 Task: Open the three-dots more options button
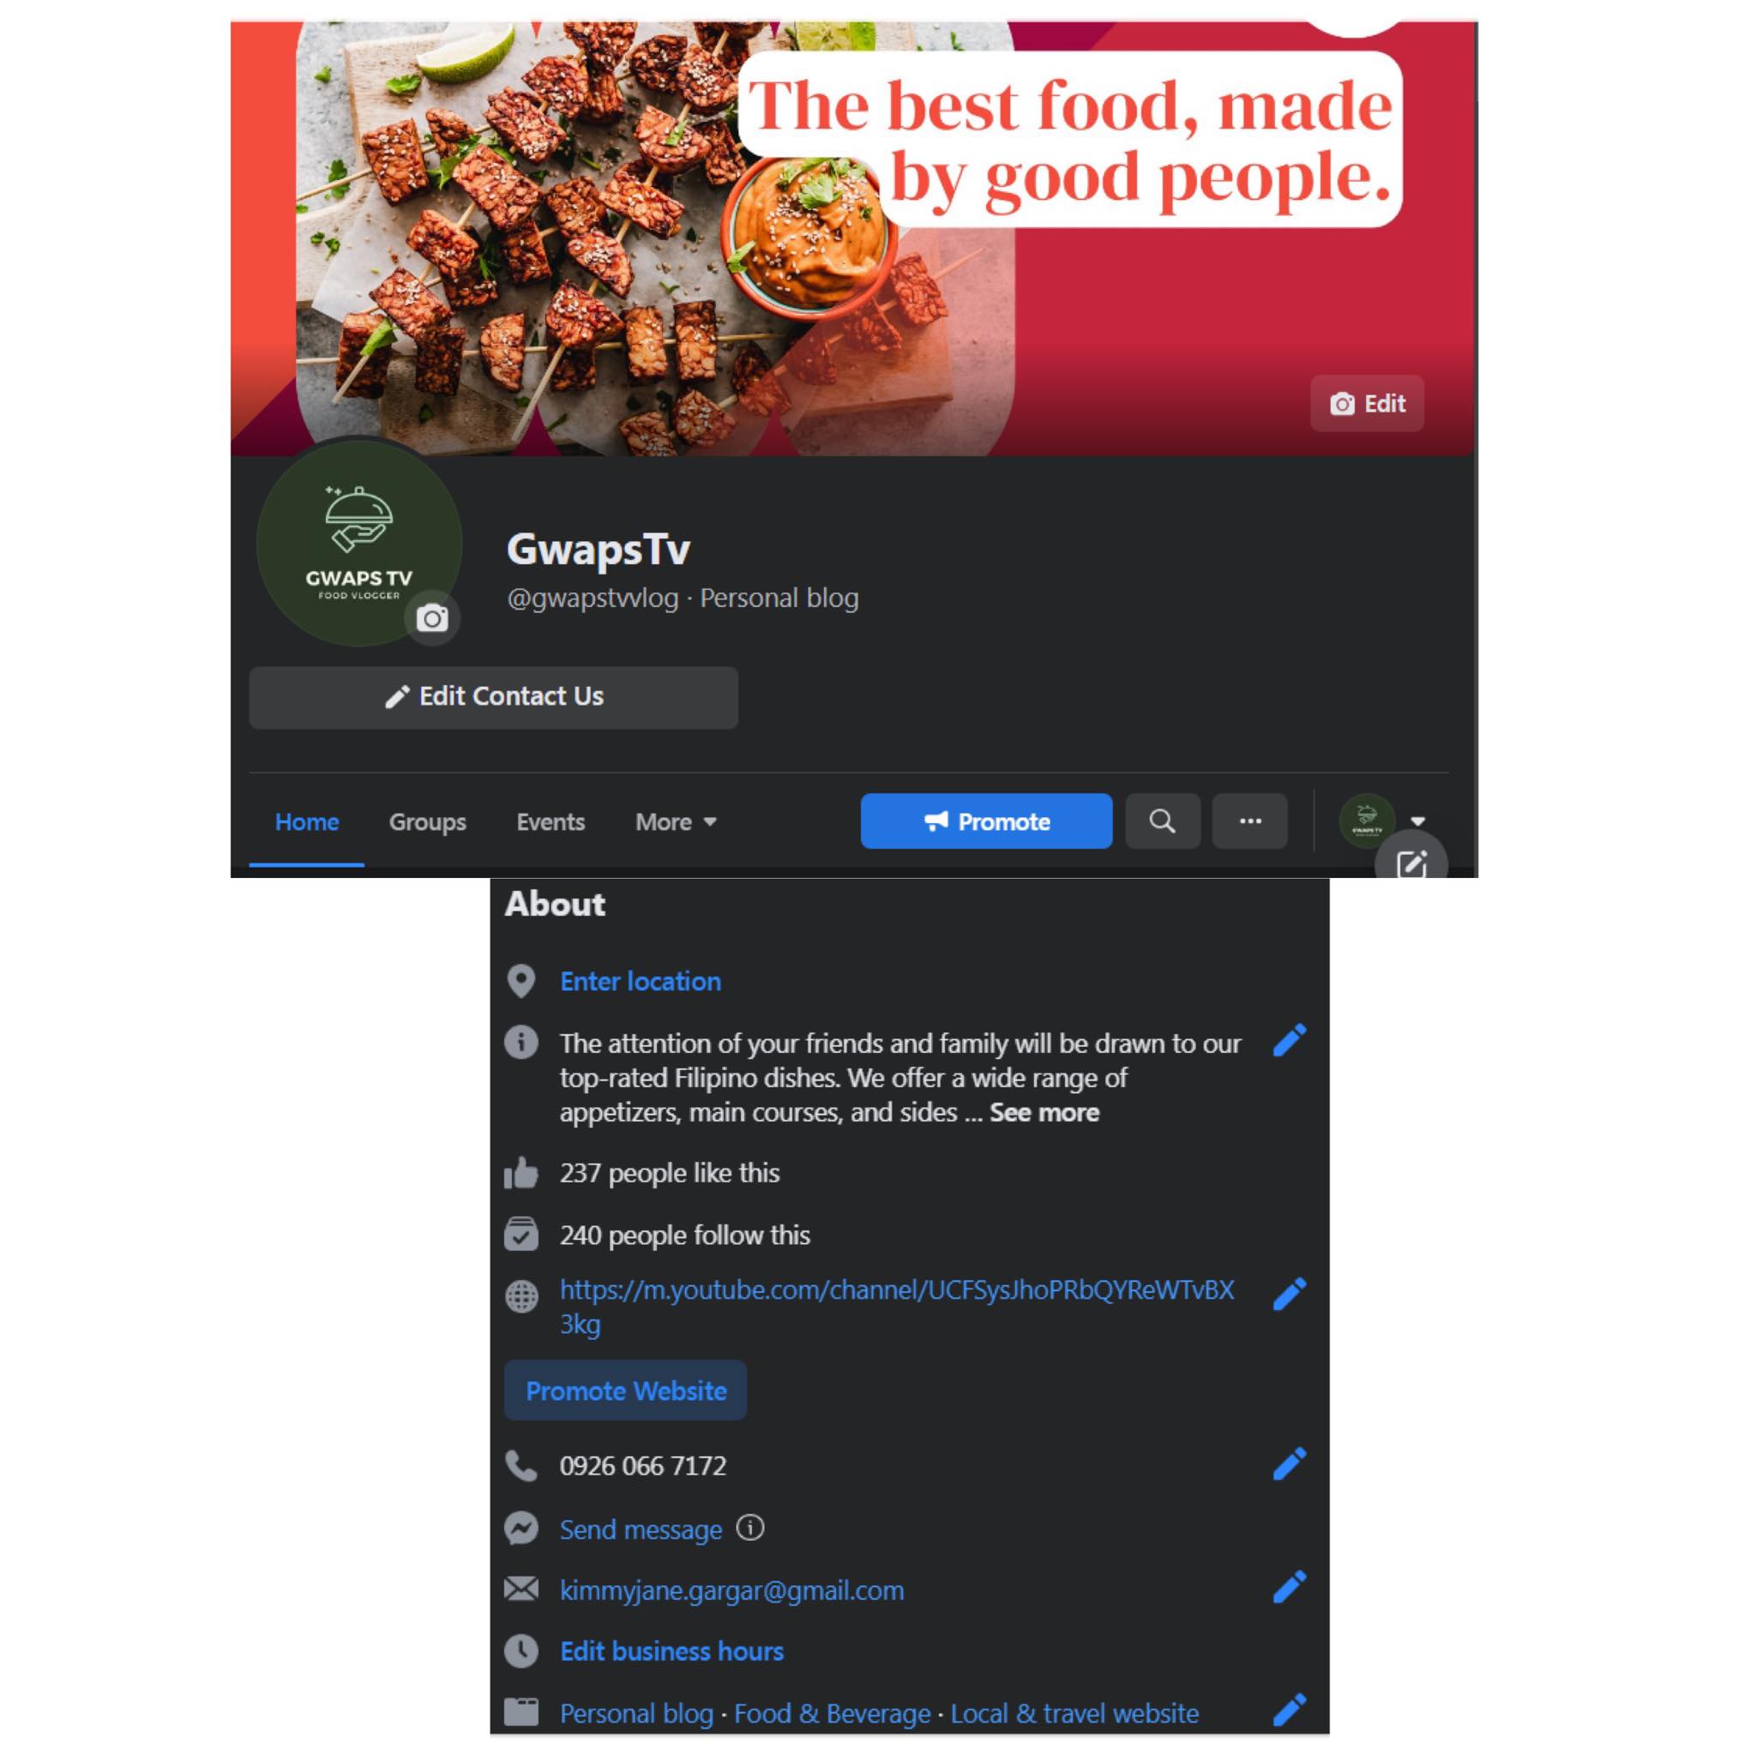tap(1250, 821)
